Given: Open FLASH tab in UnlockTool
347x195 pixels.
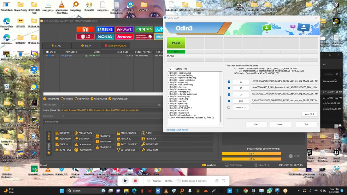Looking at the screenshot, I should (57, 46).
